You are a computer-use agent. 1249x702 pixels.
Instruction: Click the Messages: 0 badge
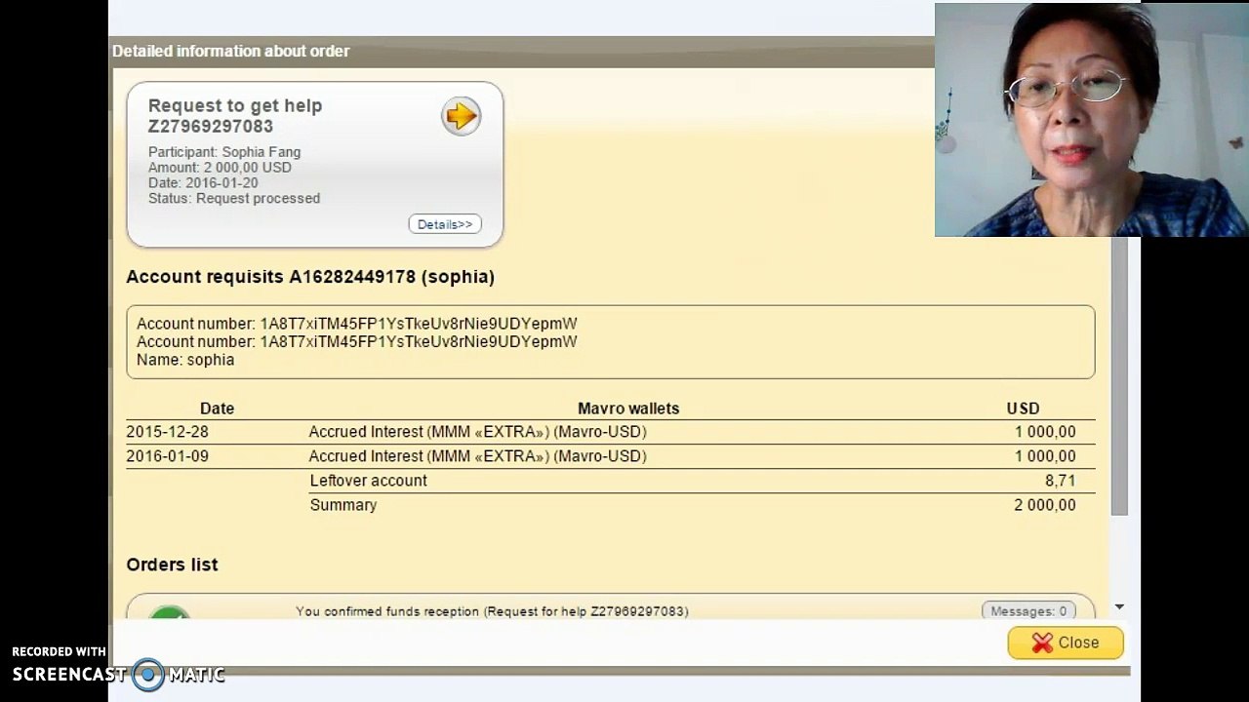(x=1028, y=611)
